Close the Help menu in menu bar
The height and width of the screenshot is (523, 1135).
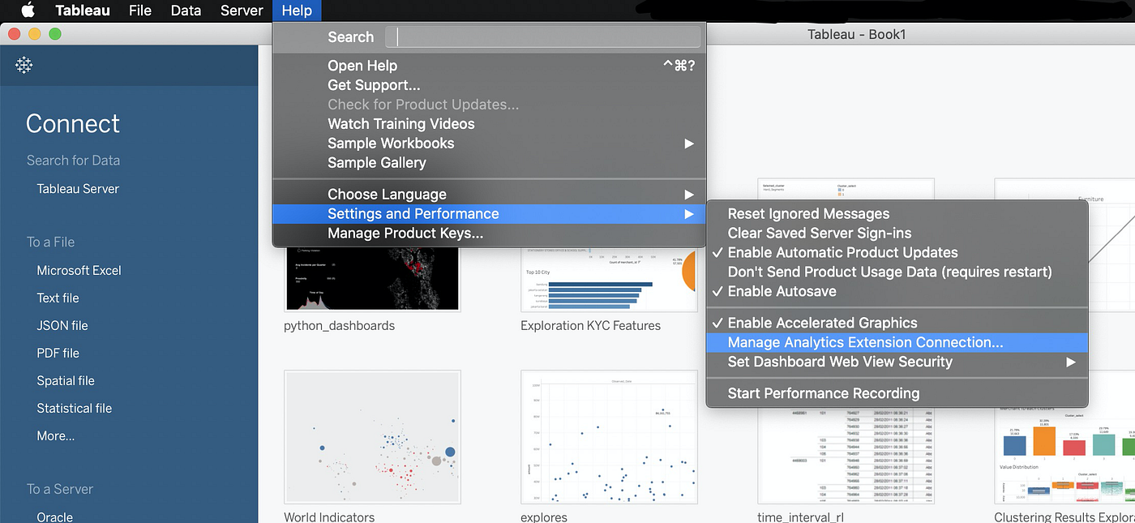[297, 11]
